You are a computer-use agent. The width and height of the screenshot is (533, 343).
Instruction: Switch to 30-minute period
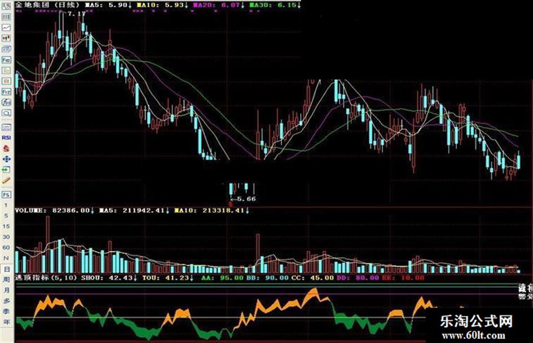[6, 237]
